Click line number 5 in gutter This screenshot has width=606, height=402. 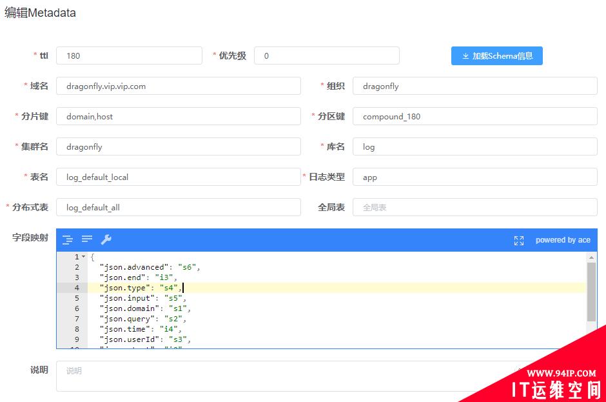tap(77, 298)
